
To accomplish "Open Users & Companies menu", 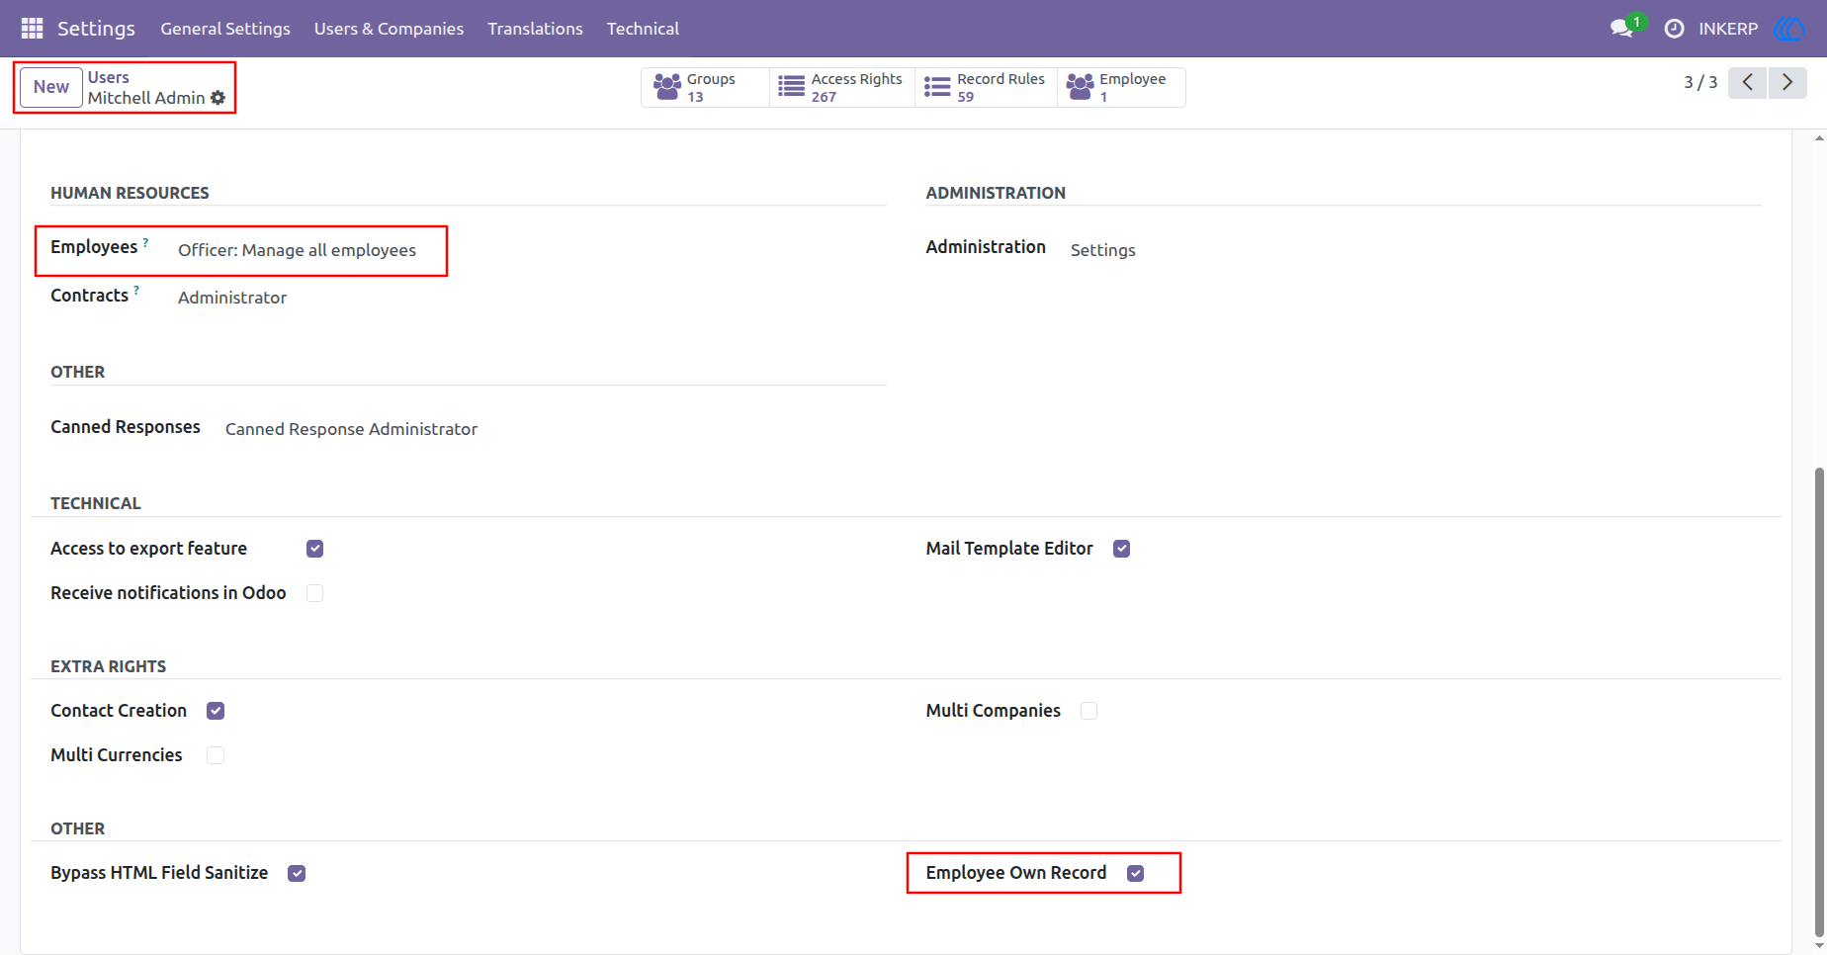I will (389, 29).
